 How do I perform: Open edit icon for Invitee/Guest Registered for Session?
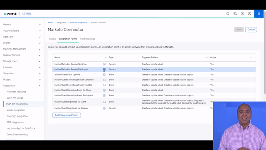coord(104,108)
